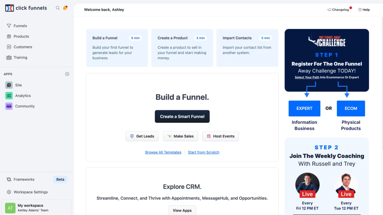The height and width of the screenshot is (215, 383).
Task: Open the Import Contacts card
Action: point(247,48)
